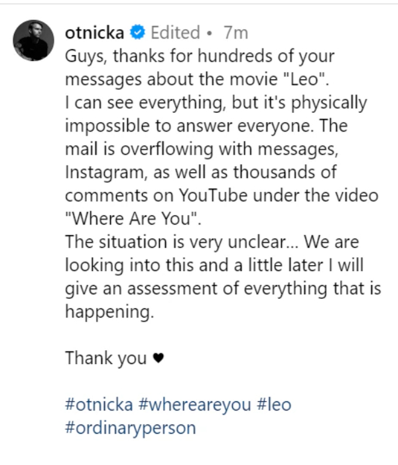Click the "Edited" label beside username
Screen dimensions: 398x465
175,32
